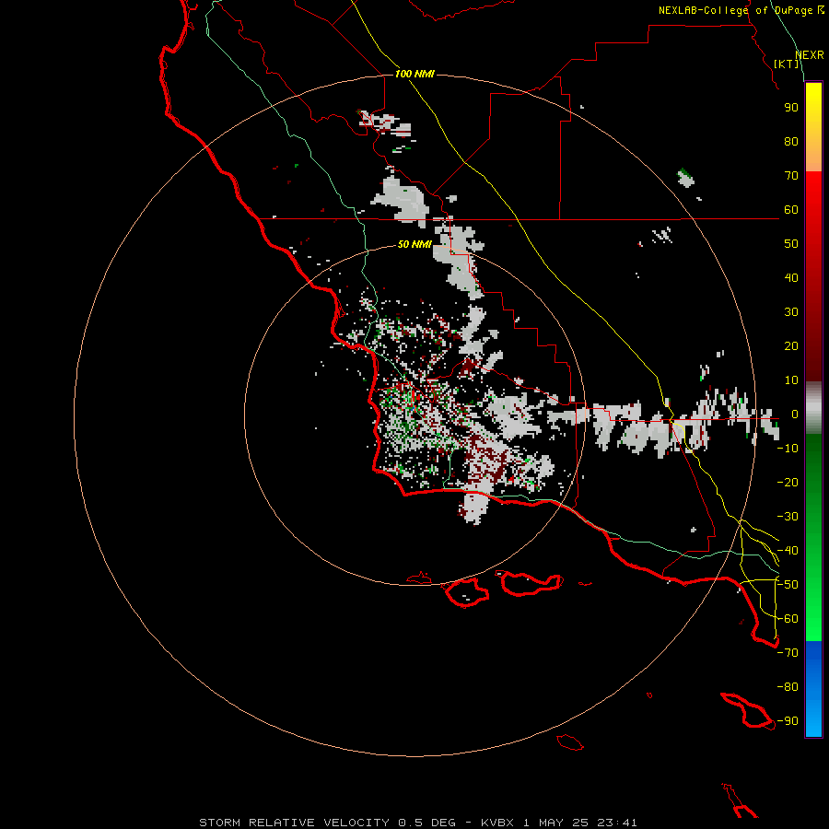Click the 50 value on the velocity scale
Viewport: 829px width, 829px height.
(791, 244)
